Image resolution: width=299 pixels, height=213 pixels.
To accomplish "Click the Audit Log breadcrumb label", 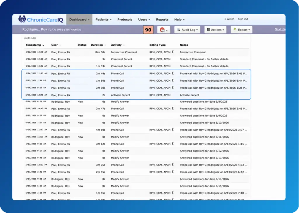I will [x=30, y=38].
